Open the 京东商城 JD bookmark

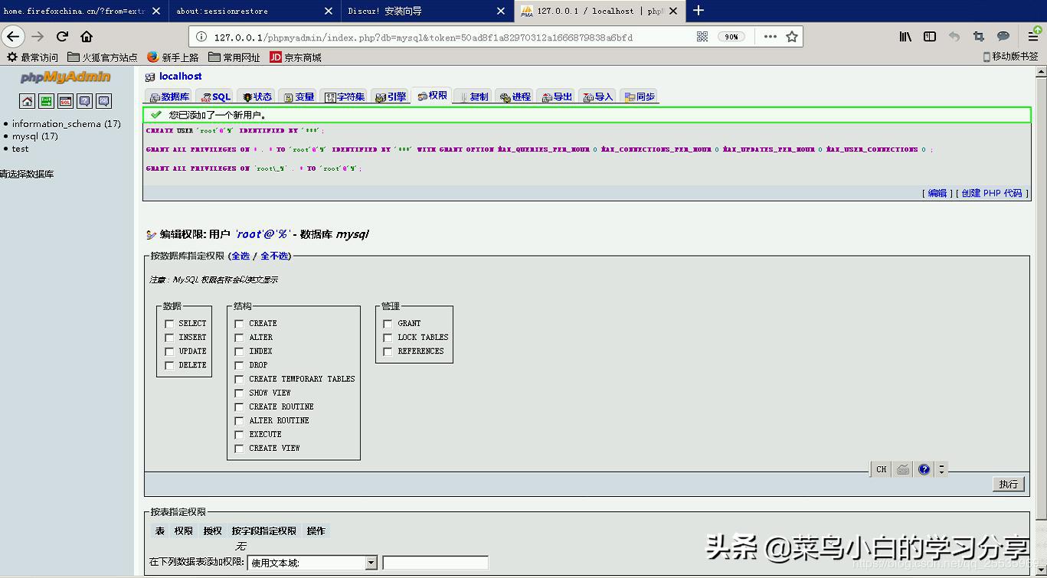[296, 57]
